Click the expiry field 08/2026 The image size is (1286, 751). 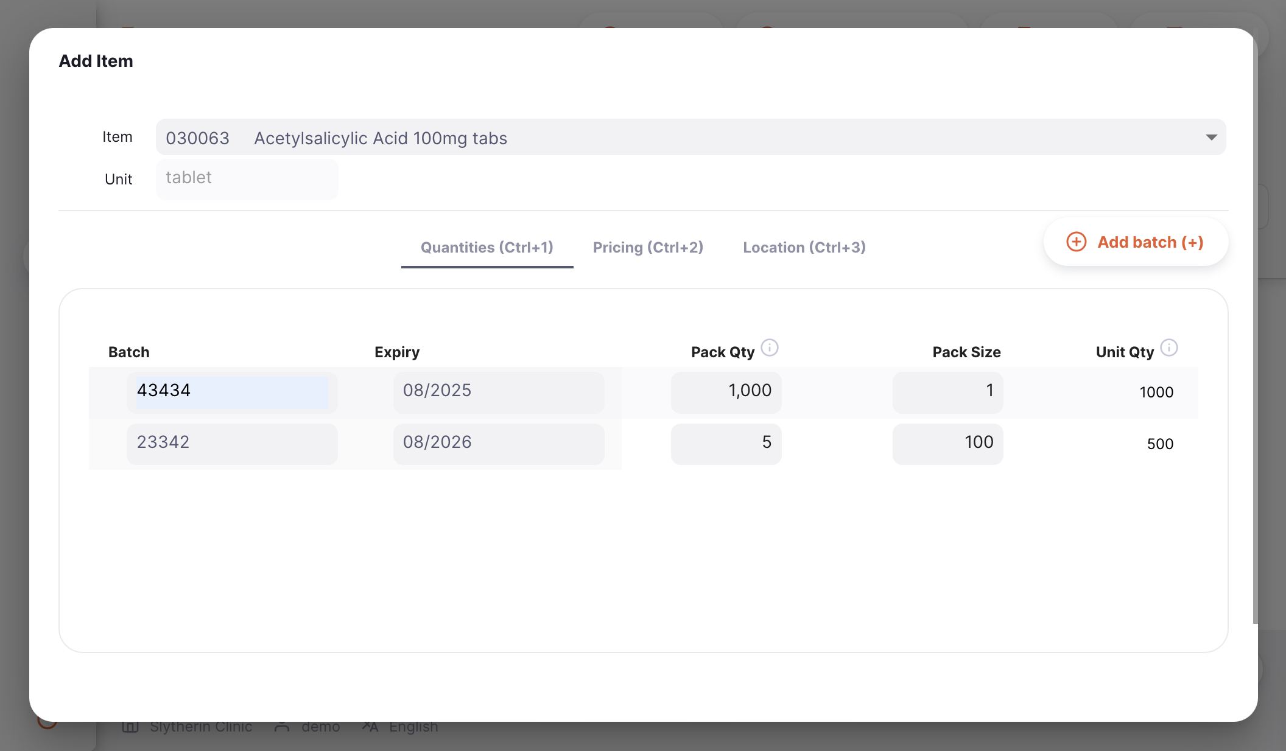click(499, 444)
